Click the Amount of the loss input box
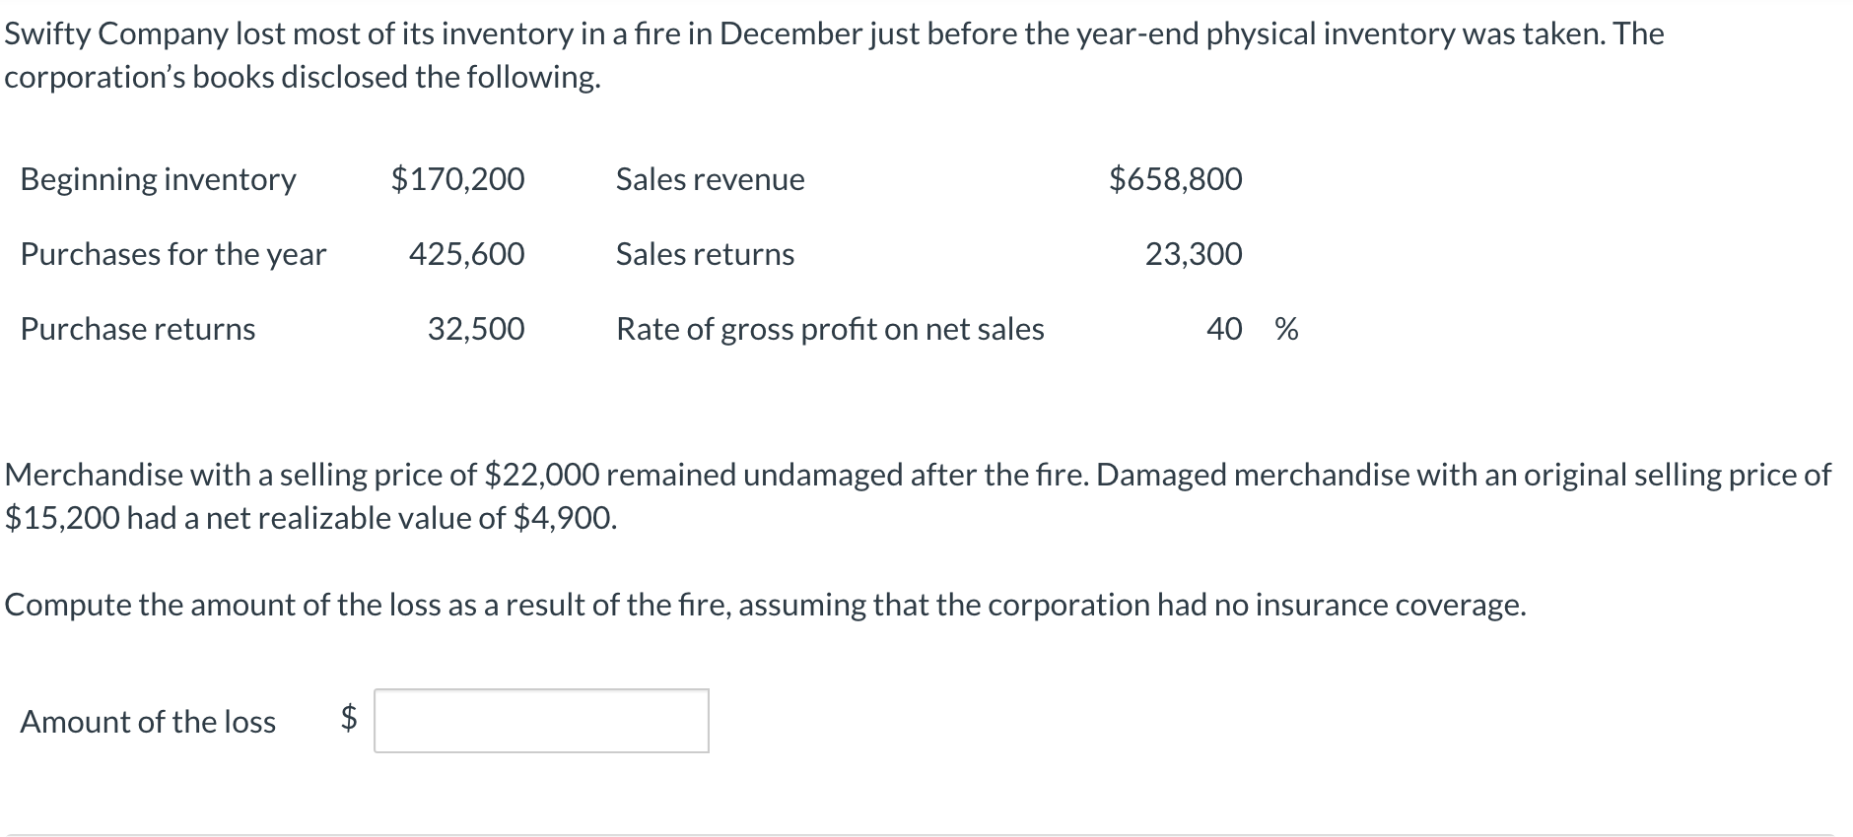This screenshot has height=837, width=1853. [541, 721]
